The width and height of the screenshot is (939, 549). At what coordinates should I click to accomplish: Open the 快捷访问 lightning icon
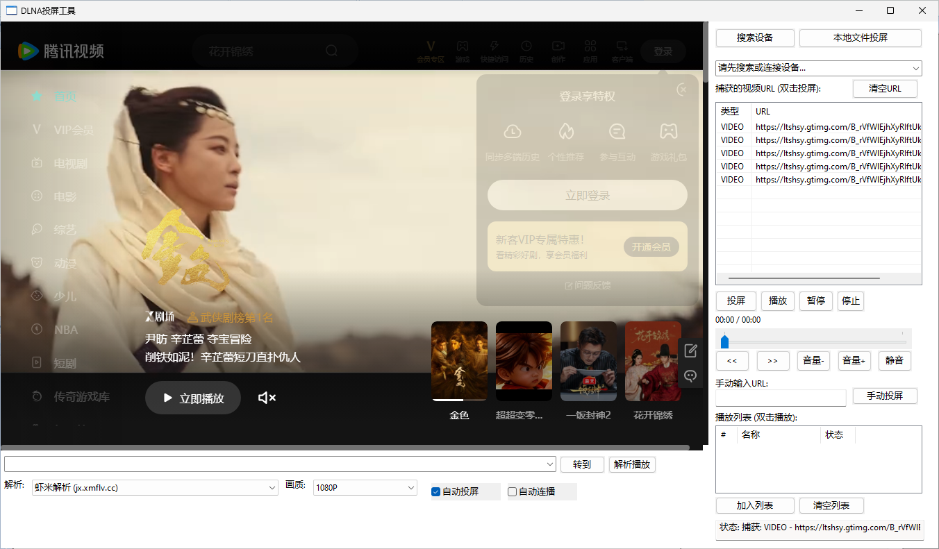click(x=495, y=47)
